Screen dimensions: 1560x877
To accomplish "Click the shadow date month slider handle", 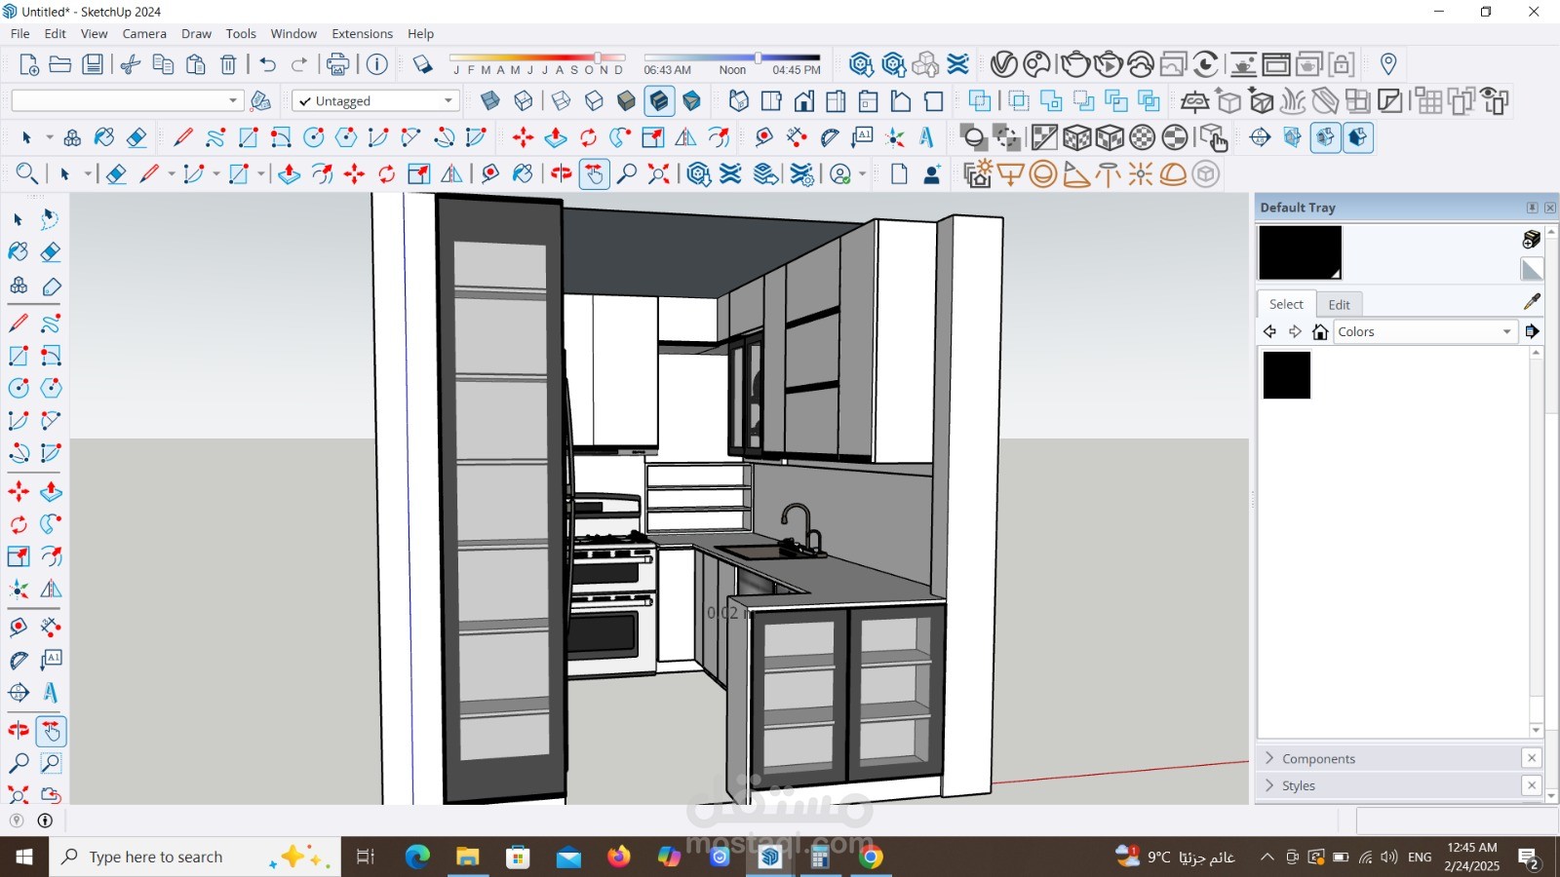I will pos(598,57).
